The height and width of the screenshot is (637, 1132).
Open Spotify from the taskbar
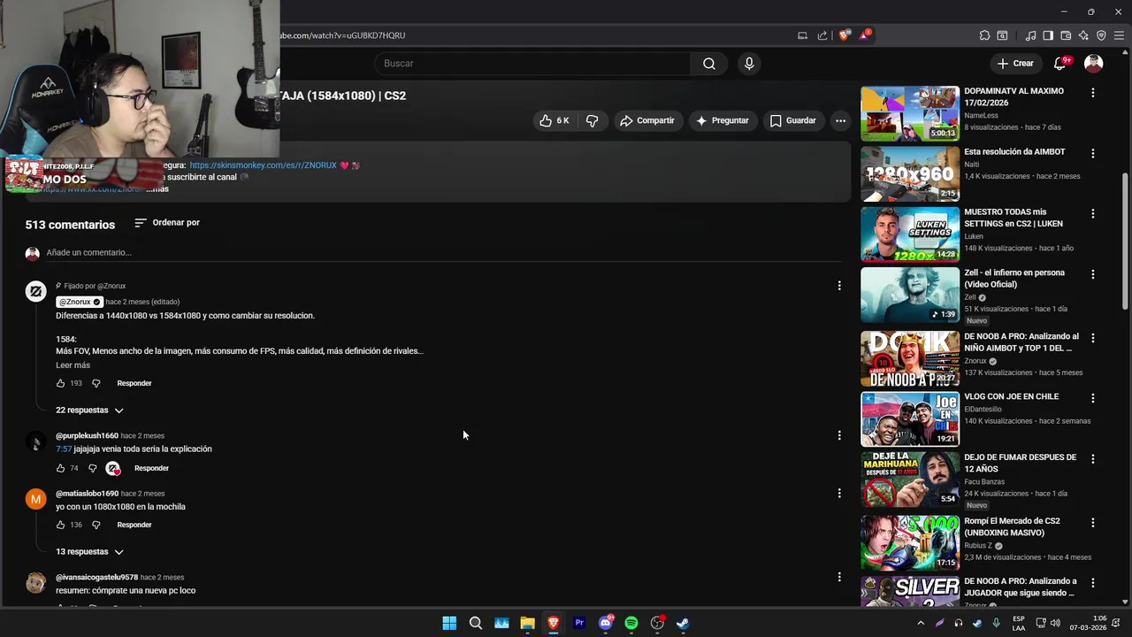tap(631, 623)
